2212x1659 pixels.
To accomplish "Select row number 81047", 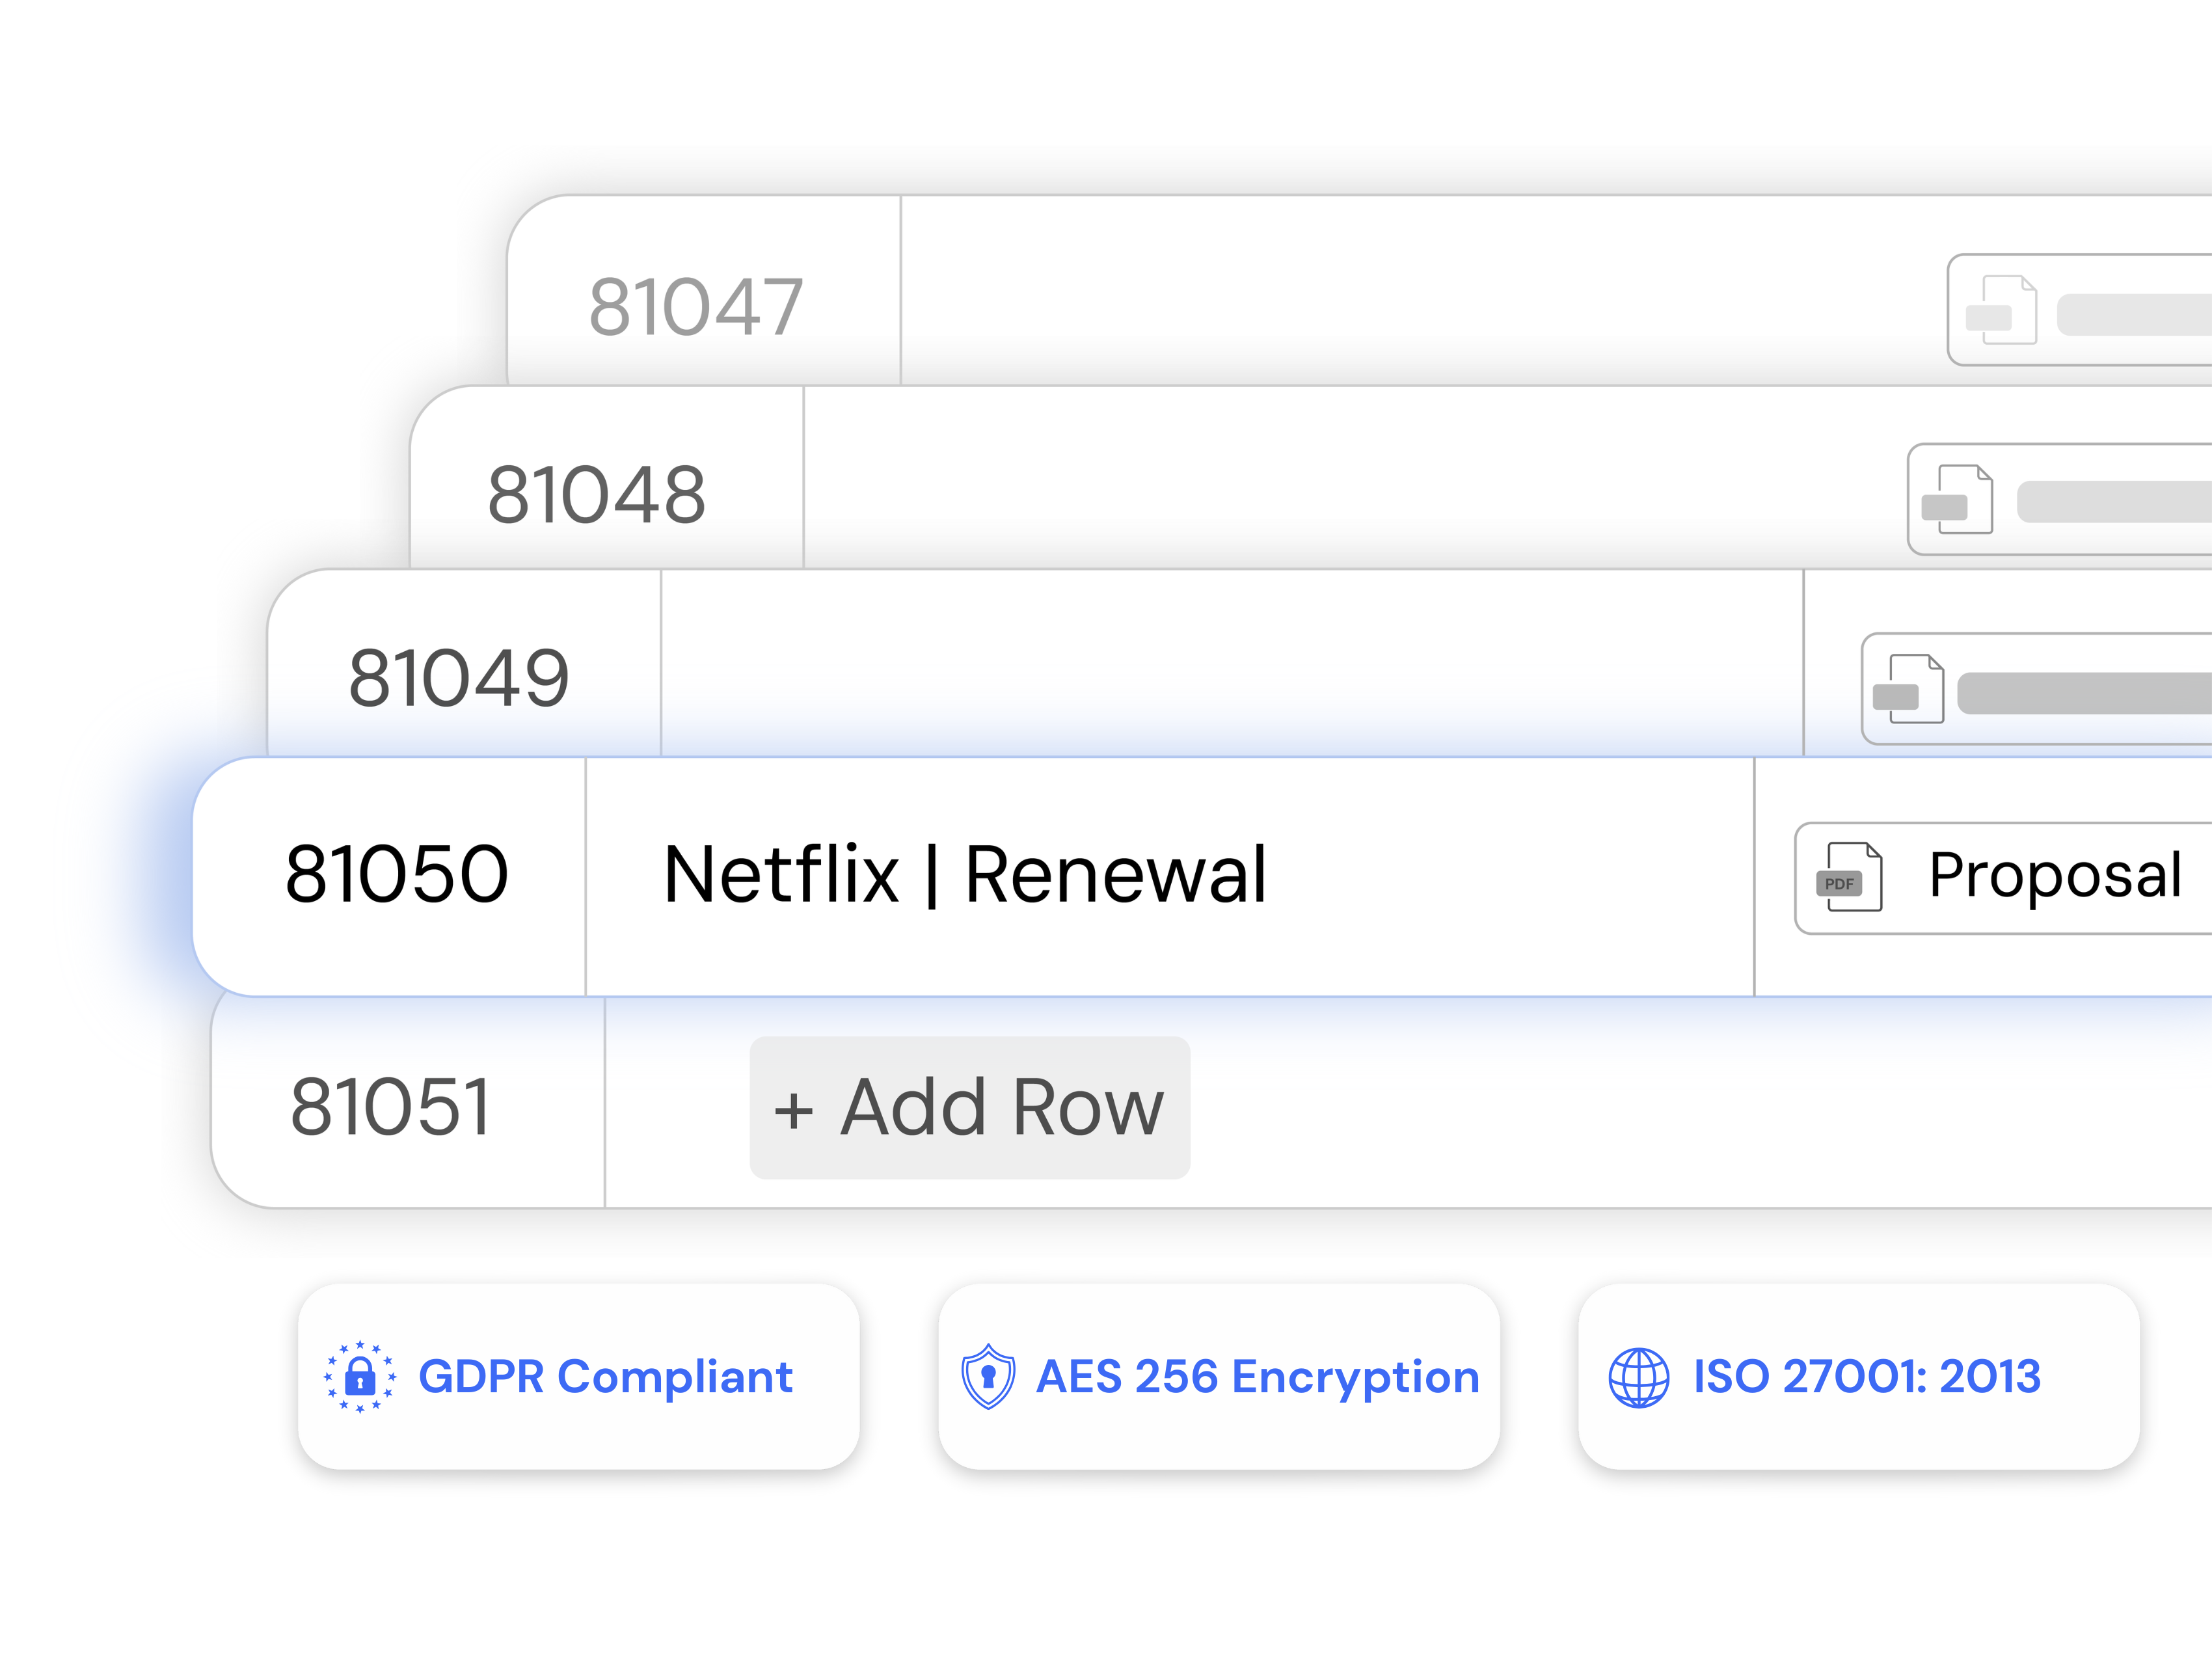I will point(696,306).
